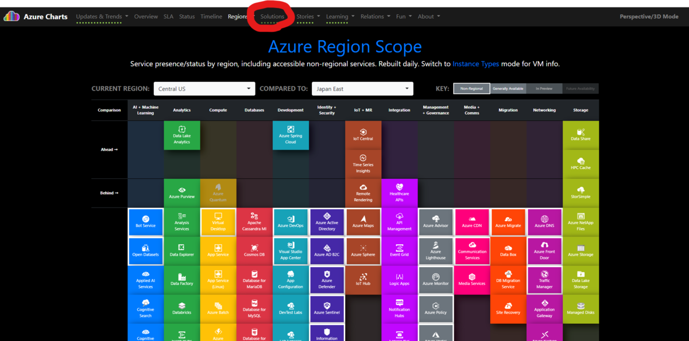Expand the Learning nav dropdown

[x=340, y=17]
